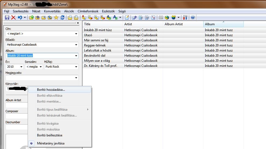266x149 pixels.
Task: Expand the Év year dropdown
Action: [x=21, y=67]
